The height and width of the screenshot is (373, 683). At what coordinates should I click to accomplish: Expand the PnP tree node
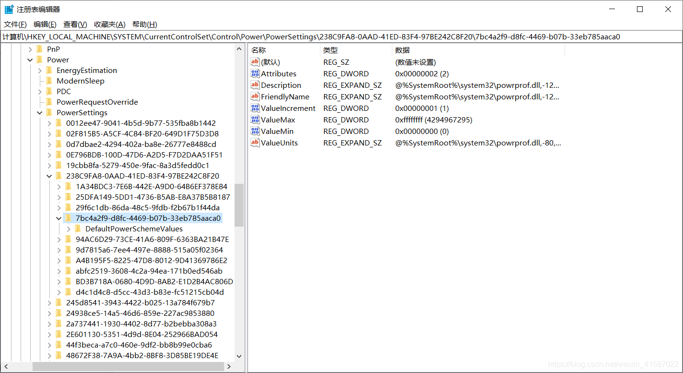tap(30, 49)
